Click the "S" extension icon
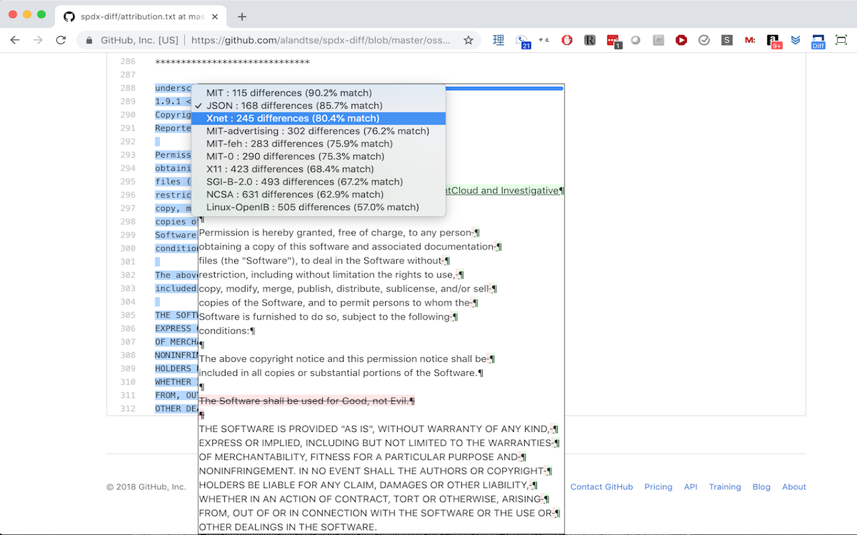Viewport: 857px width, 535px height. (x=726, y=40)
